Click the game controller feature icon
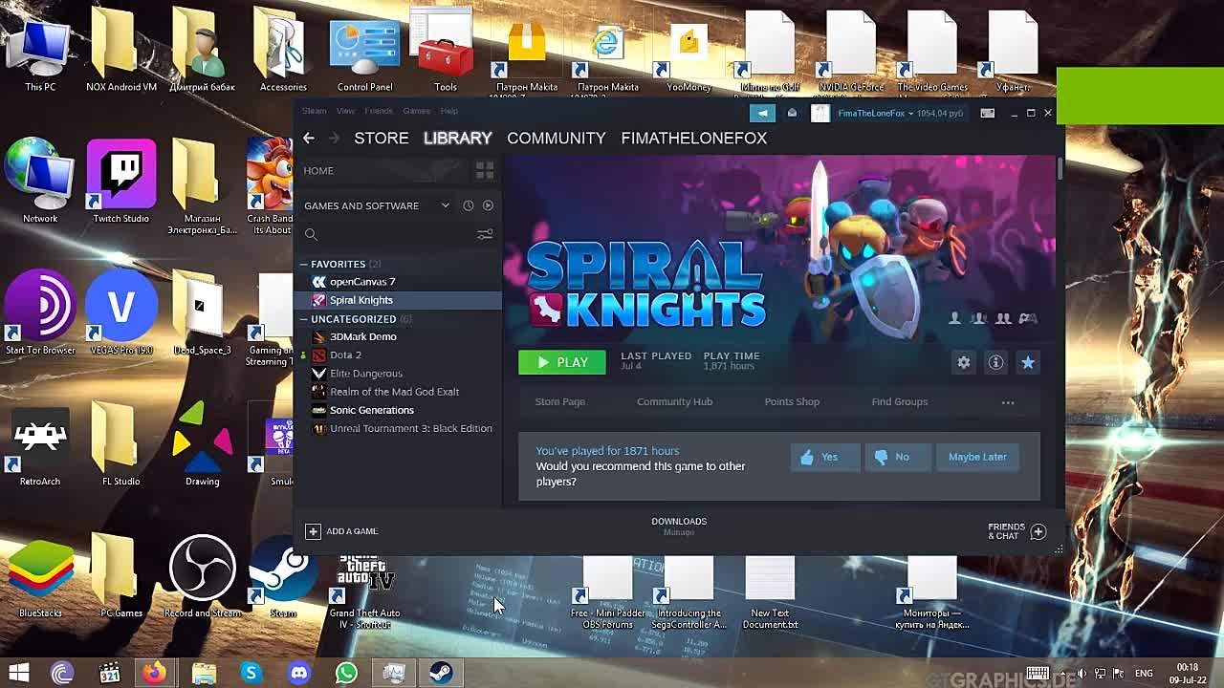The width and height of the screenshot is (1224, 688). click(1028, 318)
